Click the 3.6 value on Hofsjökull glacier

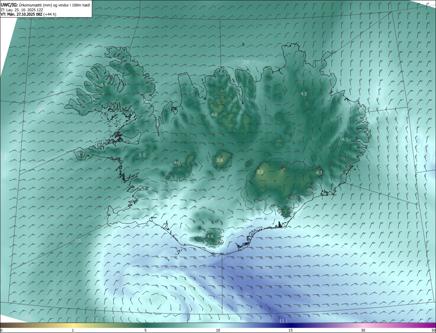pos(220,160)
